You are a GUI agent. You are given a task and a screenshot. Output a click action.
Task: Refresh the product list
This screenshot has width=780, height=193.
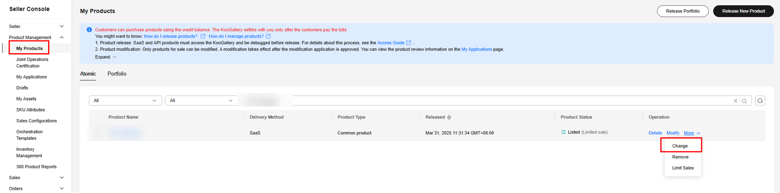click(760, 101)
